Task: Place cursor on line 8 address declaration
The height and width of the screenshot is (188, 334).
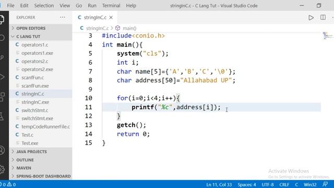Action: [176, 80]
